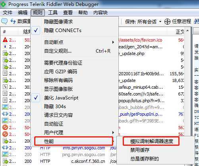This screenshot has width=199, height=166.
Task: Toggle 需要代理身份验证 option
Action: pyautogui.click(x=74, y=63)
